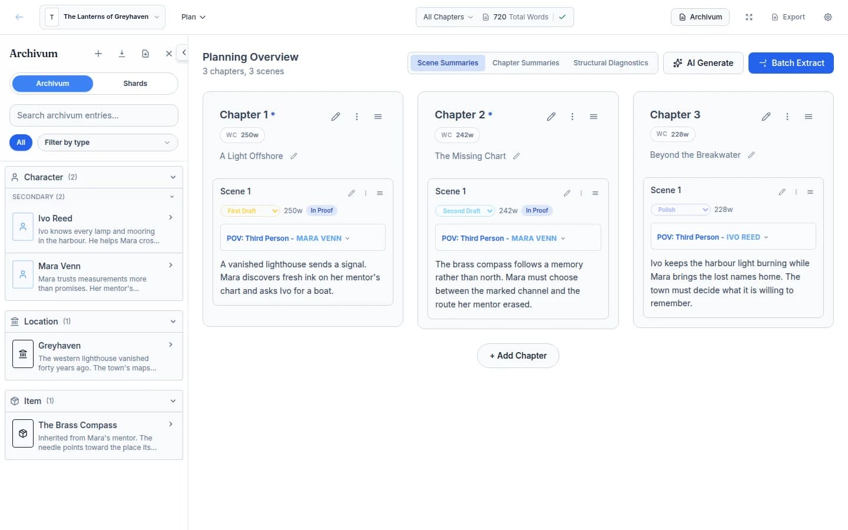Click the AI Generate button
Screen dimensions: 848x530
703,63
